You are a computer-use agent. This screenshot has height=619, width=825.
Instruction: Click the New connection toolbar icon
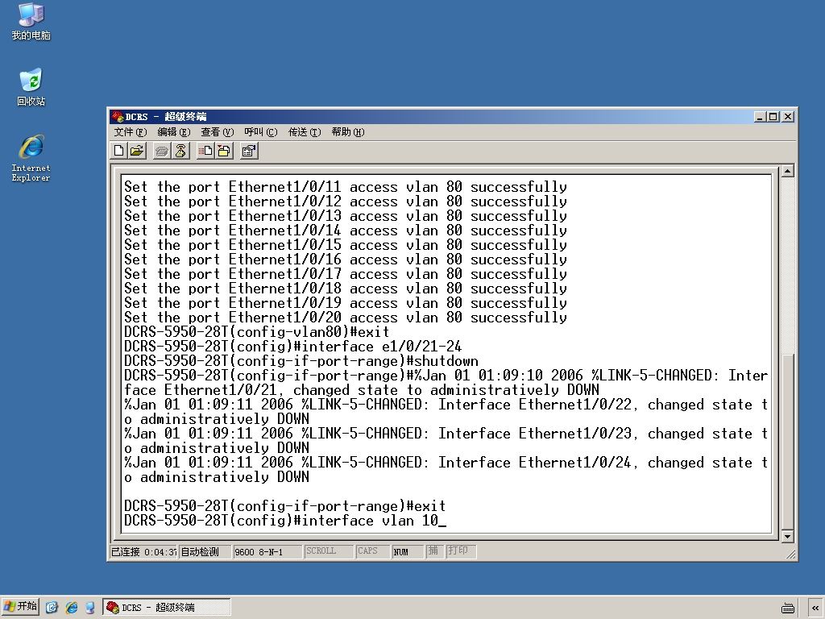pos(119,151)
